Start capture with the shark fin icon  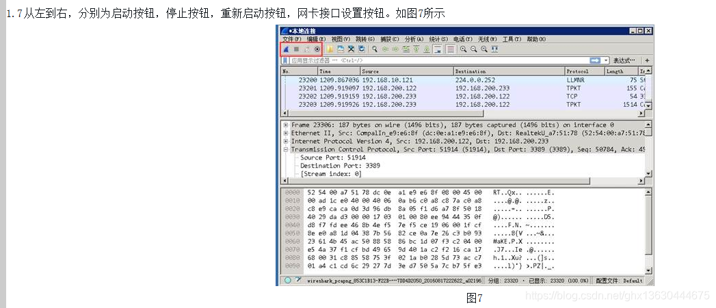point(286,49)
